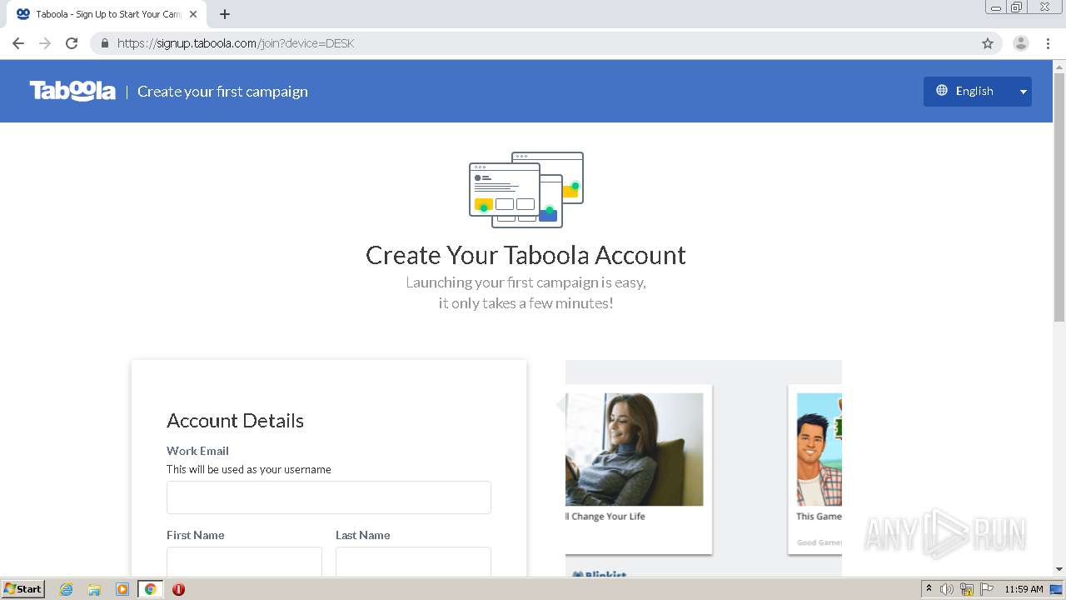1066x600 pixels.
Task: Click the woman reading ad thumbnail
Action: click(x=635, y=449)
